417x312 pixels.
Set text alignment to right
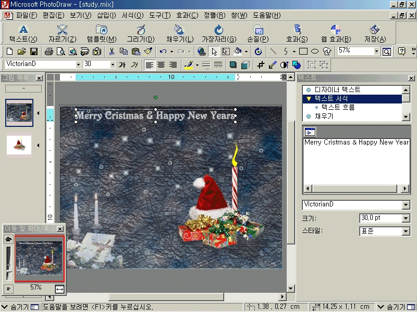coord(173,64)
